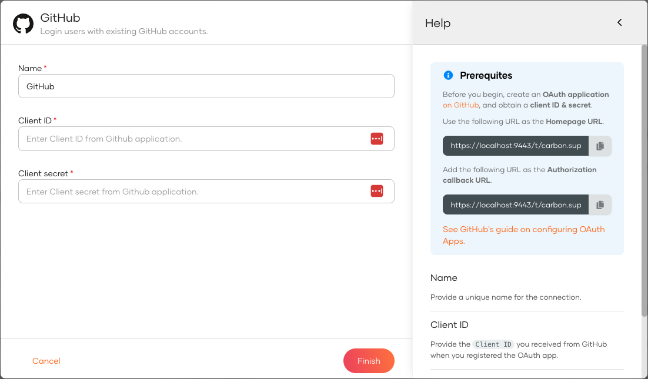
Task: Click the 'GitHub' title in header
Action: [60, 18]
